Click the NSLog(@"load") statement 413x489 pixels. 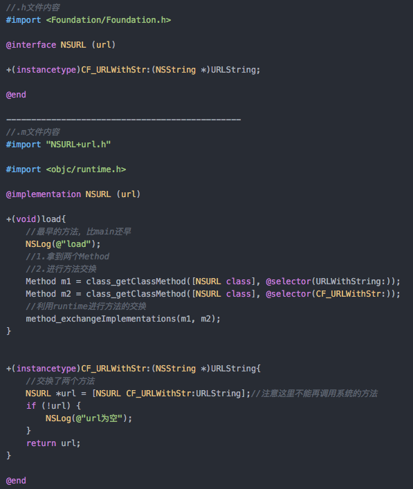coord(63,244)
